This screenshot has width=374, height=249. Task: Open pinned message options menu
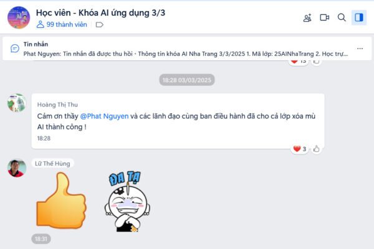pos(360,49)
